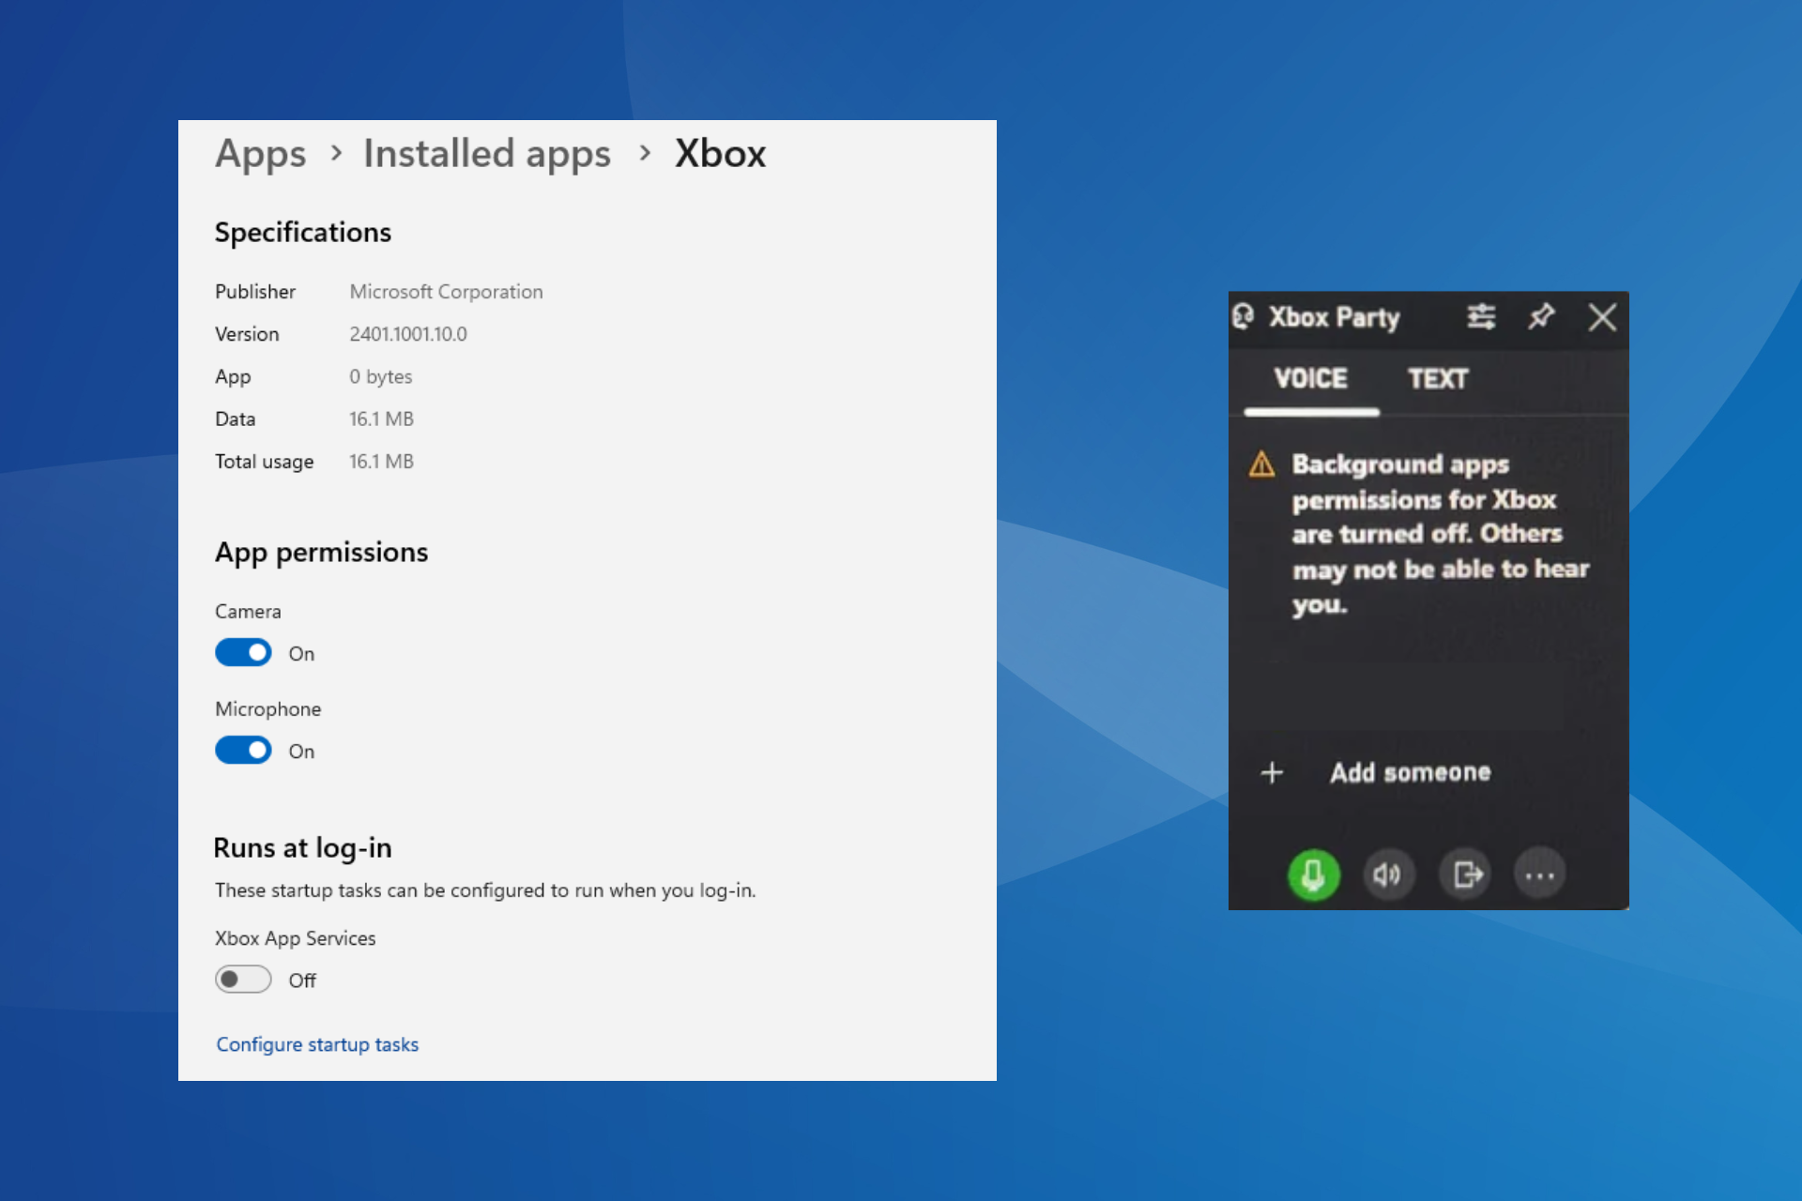This screenshot has height=1201, width=1802.
Task: Go to Apps breadcrumb
Action: 261,153
